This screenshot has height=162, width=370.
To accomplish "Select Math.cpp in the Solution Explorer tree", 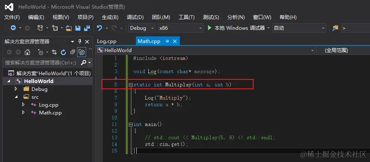I will 50,113.
